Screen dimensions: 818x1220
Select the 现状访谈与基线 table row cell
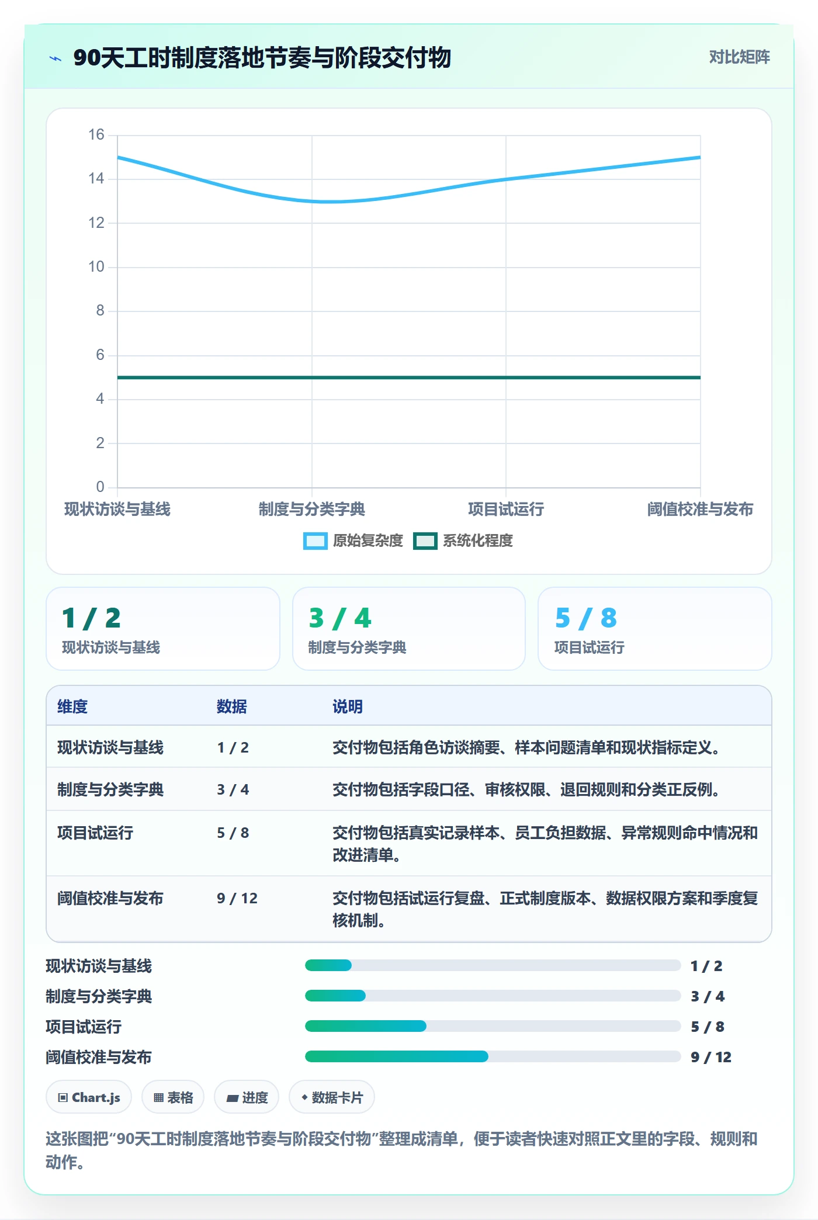[x=110, y=747]
